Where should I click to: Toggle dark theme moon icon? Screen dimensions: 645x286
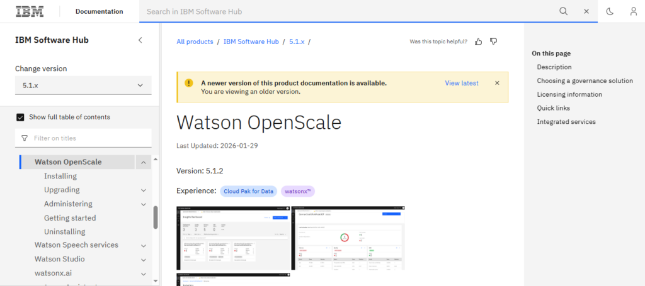click(610, 11)
